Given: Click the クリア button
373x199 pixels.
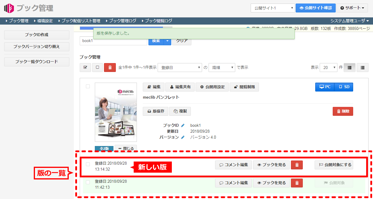Looking at the screenshot, I should pos(182,41).
